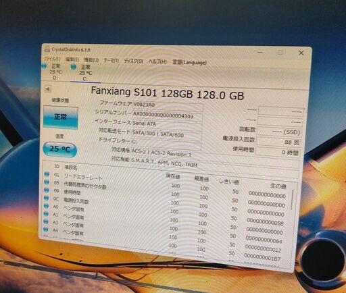Open the ファイル(F) menu

[51, 59]
